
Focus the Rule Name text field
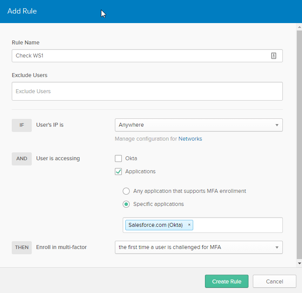click(139, 56)
